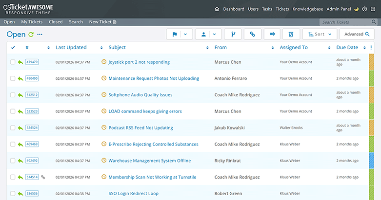Open the user profile icon in header
This screenshot has height=200, width=381.
pyautogui.click(x=364, y=9)
